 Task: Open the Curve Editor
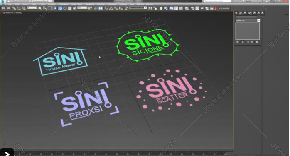click(176, 8)
